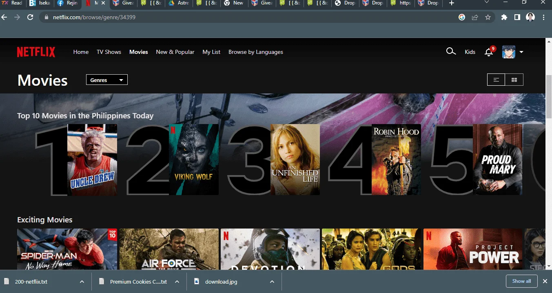The image size is (552, 293).
Task: Expand options for Premium Cookies download
Action: [x=177, y=282]
